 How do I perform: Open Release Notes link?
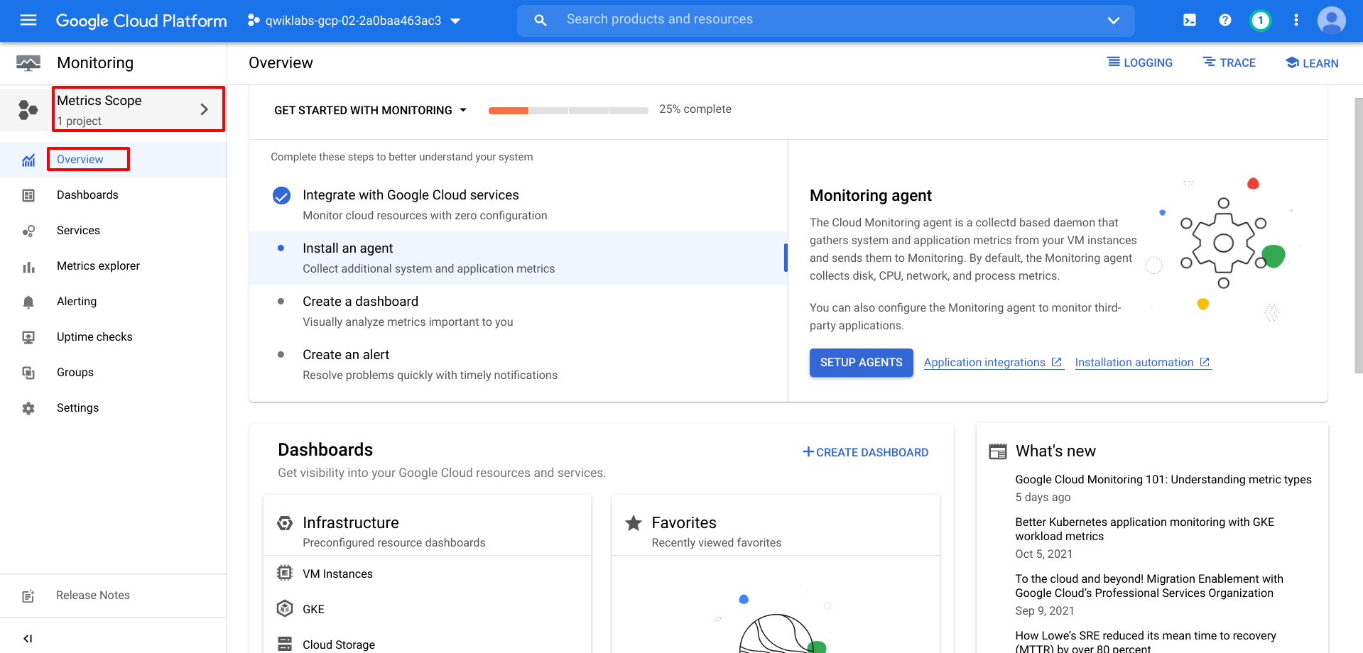(93, 596)
